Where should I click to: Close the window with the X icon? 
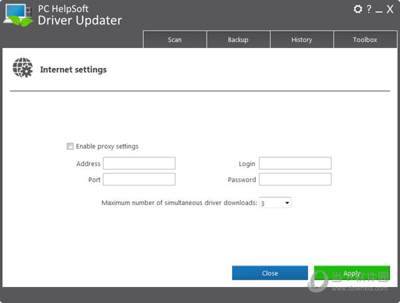pos(390,9)
